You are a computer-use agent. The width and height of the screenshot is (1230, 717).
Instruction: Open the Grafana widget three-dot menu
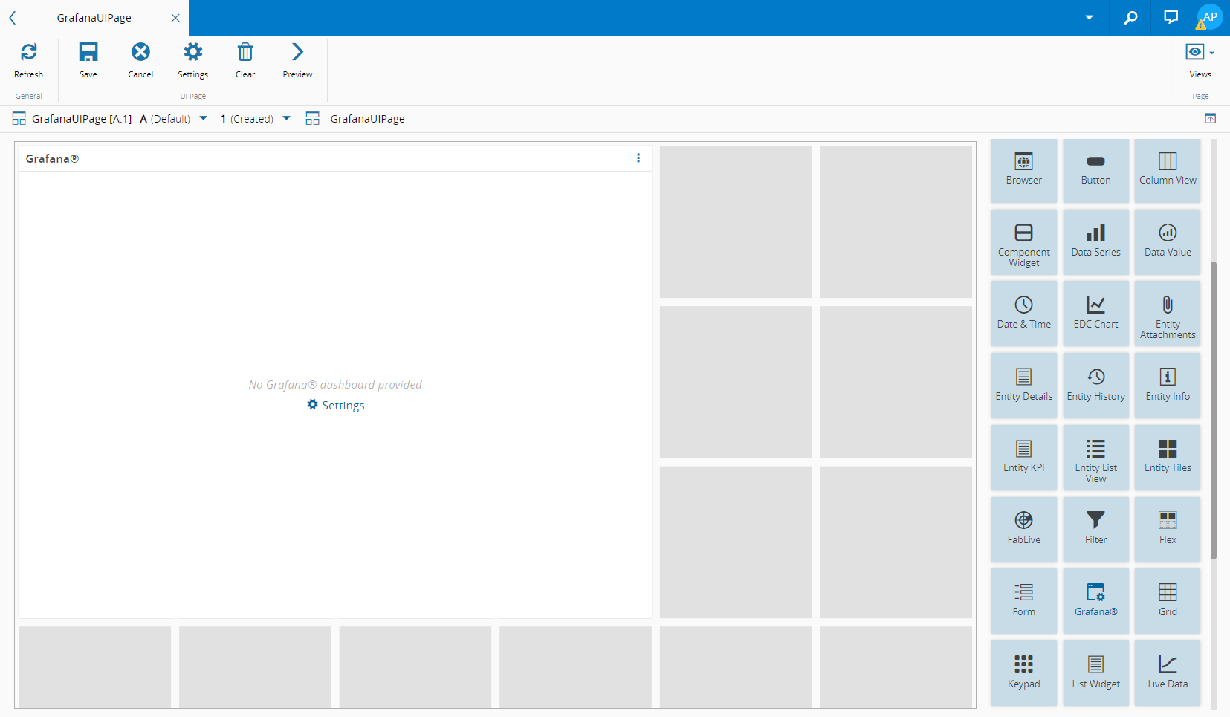coord(638,158)
